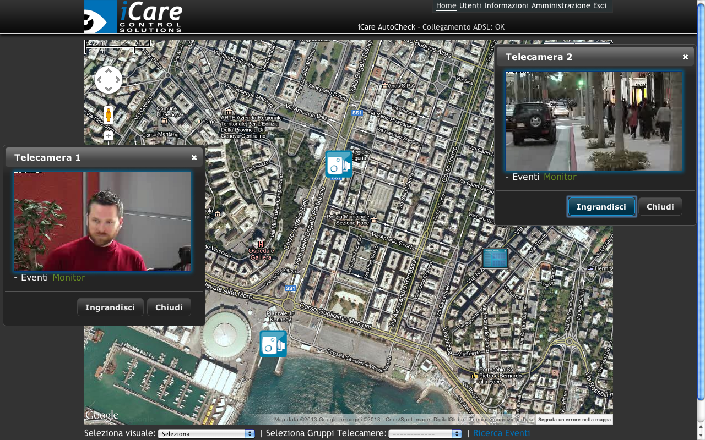Expand the Seleziona visuale dropdown
Viewport: 705px width, 440px height.
207,434
